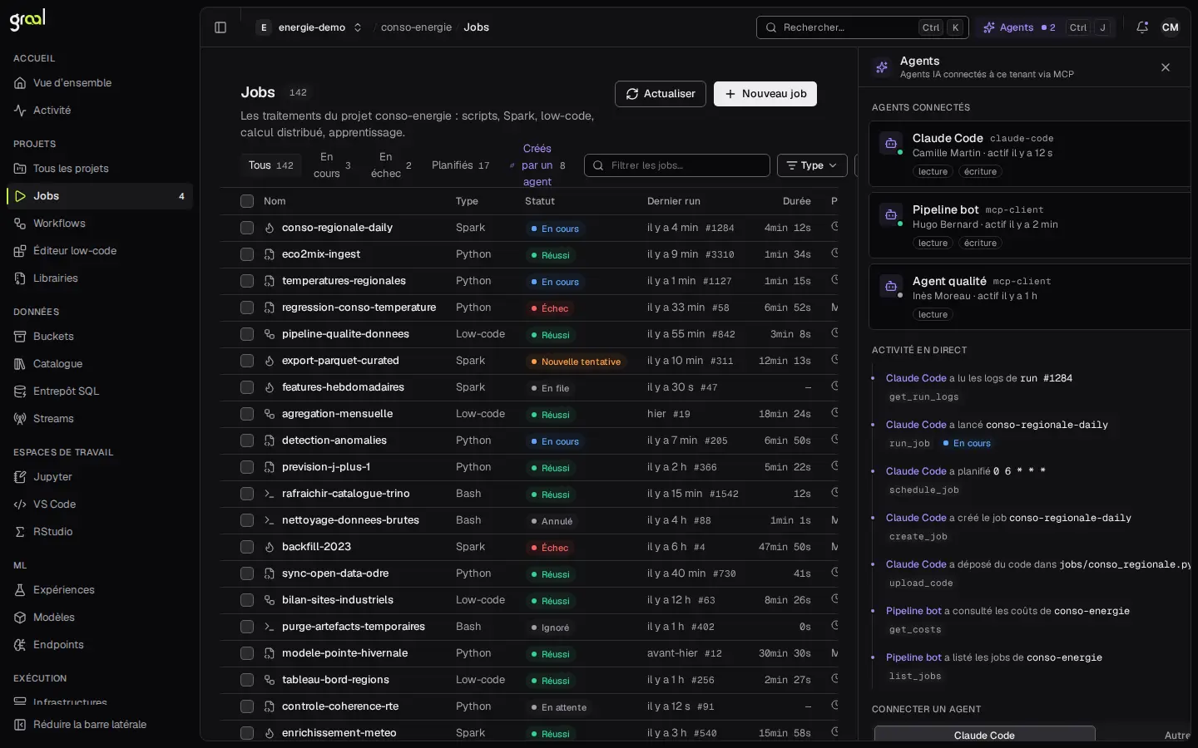Click the Échec status of backfill-2023
Screen dimensions: 1198x748
point(549,548)
